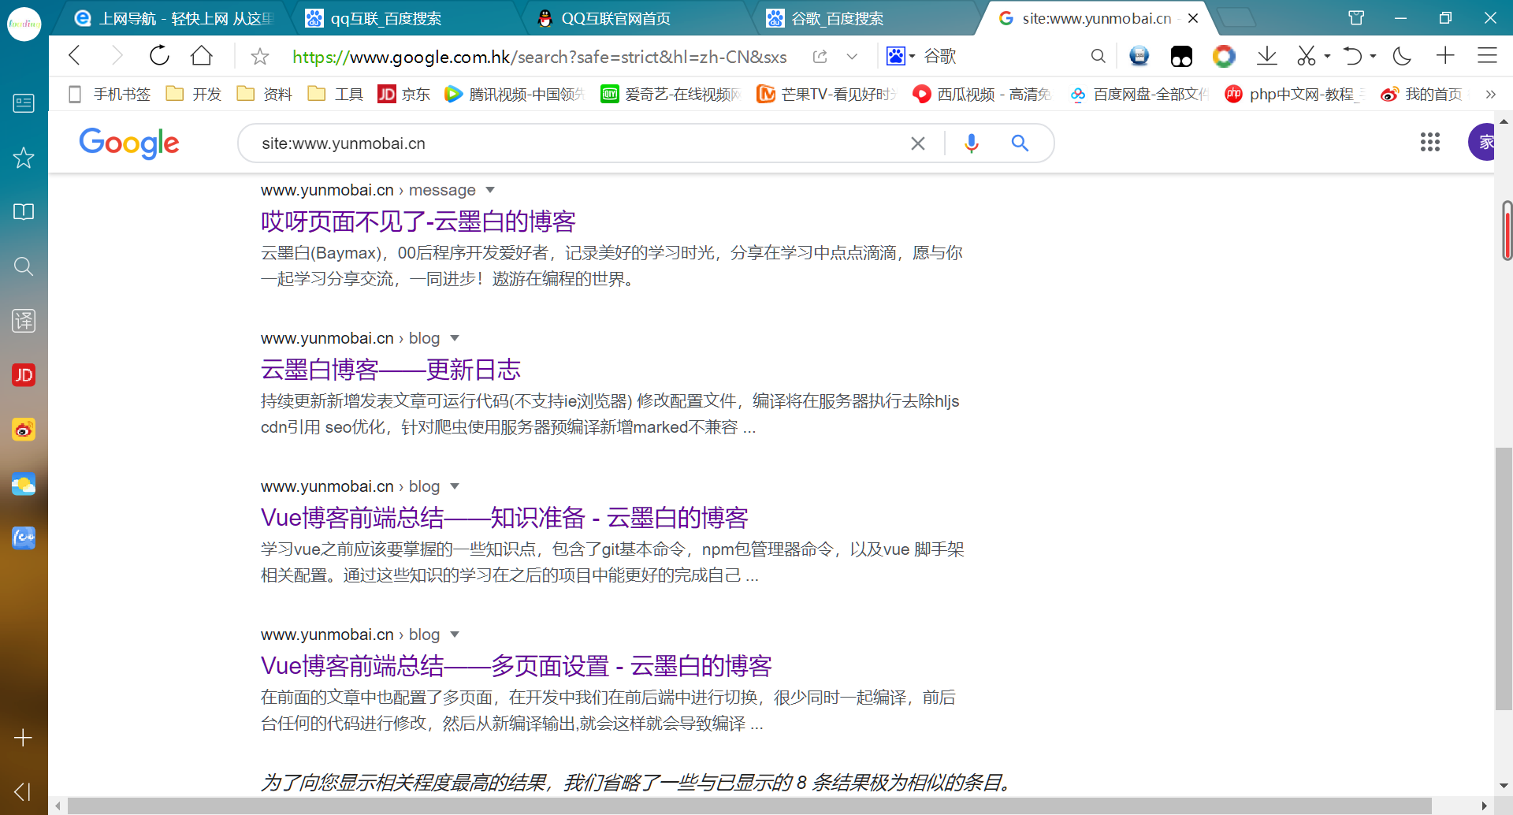Switch to the qq互联_百度搜索 tab
Image resolution: width=1513 pixels, height=815 pixels.
(x=402, y=18)
